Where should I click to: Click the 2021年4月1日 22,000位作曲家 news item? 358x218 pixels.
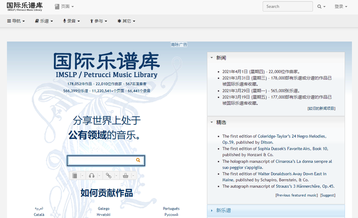261,72
